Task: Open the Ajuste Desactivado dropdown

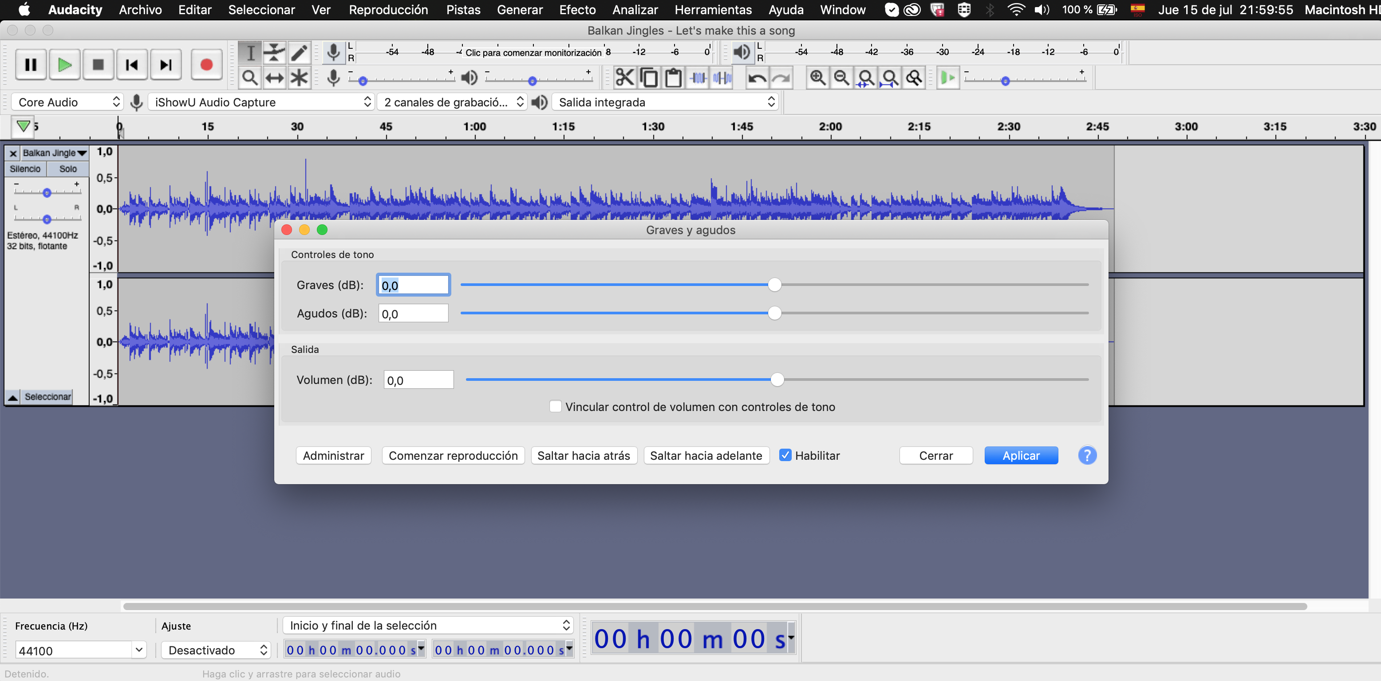Action: pyautogui.click(x=216, y=650)
